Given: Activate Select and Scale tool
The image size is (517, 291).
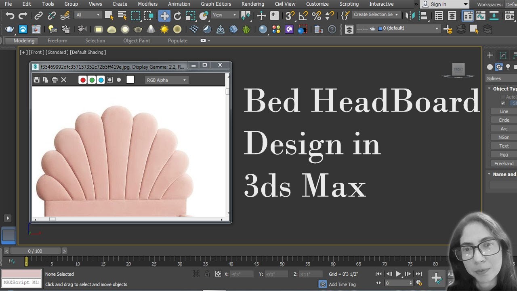Looking at the screenshot, I should pyautogui.click(x=191, y=16).
